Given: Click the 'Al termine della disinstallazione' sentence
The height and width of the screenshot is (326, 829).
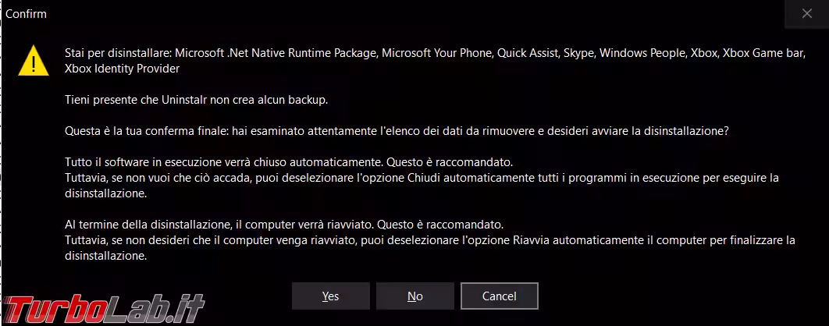Looking at the screenshot, I should (284, 225).
